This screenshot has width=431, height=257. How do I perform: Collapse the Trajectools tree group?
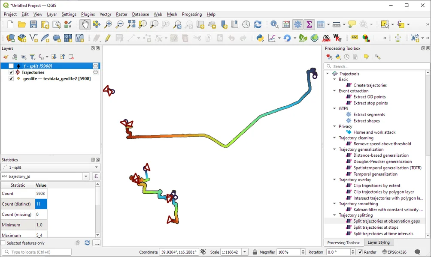(x=328, y=74)
